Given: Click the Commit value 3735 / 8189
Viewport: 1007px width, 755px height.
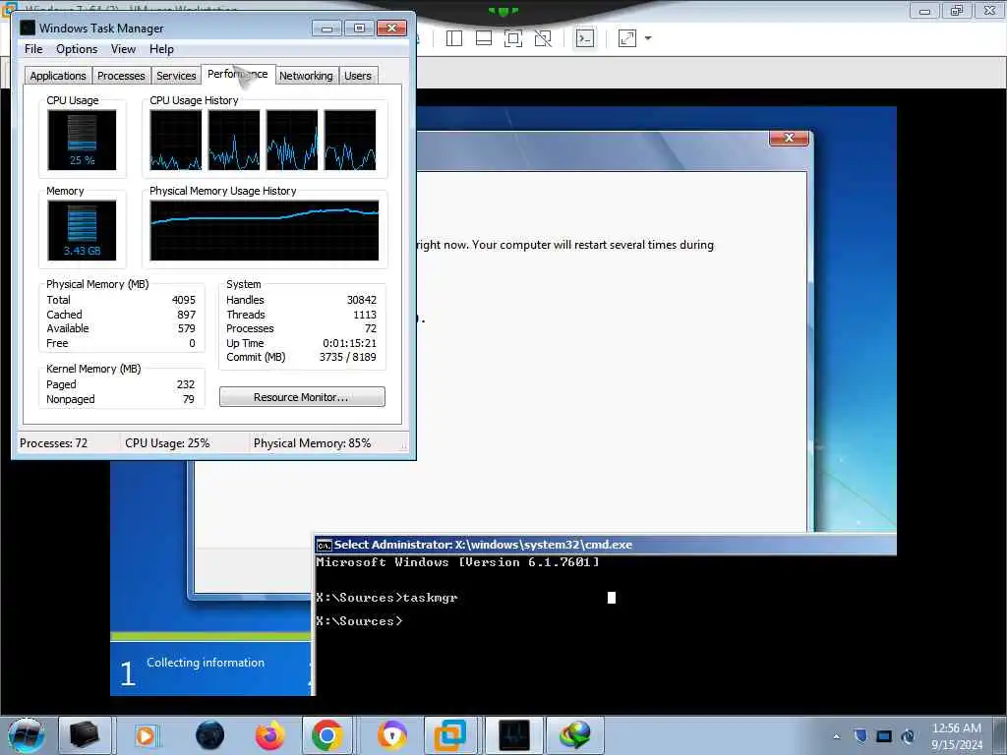Looking at the screenshot, I should tap(347, 357).
